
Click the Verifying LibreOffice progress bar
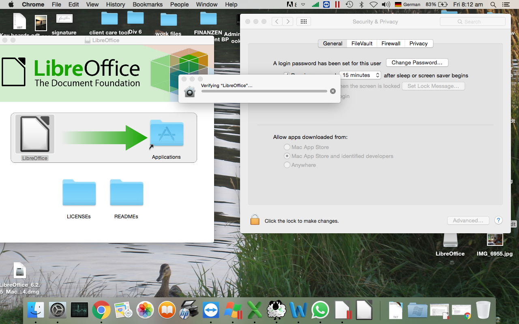tap(264, 91)
